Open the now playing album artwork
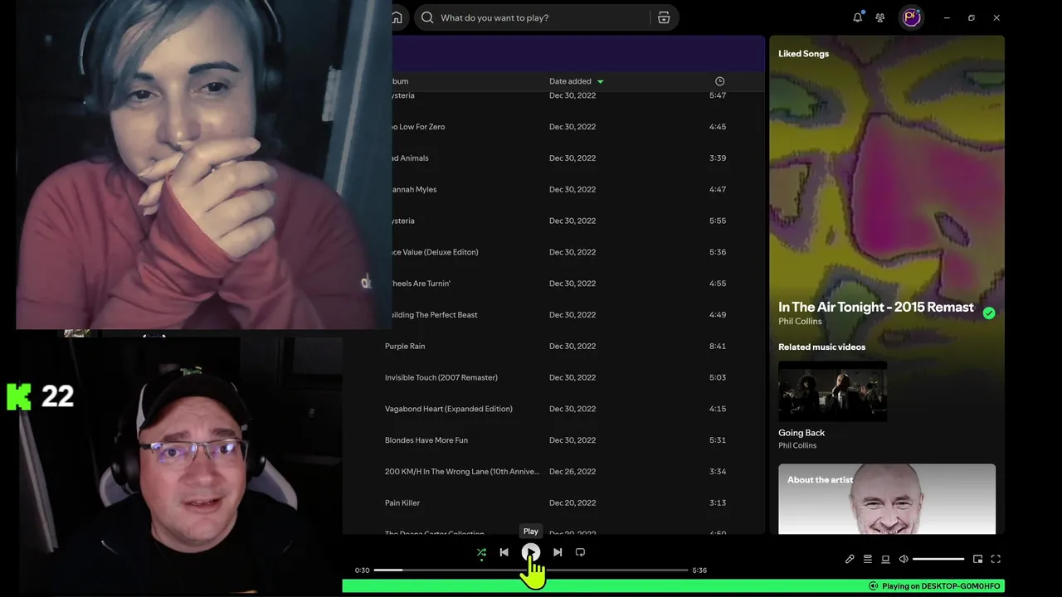Image resolution: width=1062 pixels, height=597 pixels. click(x=887, y=178)
